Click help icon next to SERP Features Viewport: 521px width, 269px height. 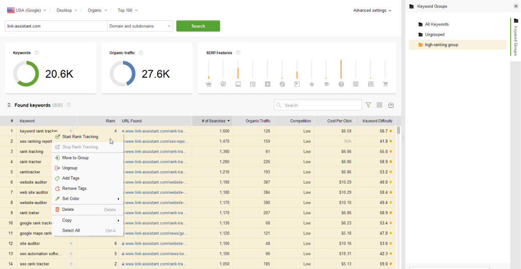tap(238, 53)
